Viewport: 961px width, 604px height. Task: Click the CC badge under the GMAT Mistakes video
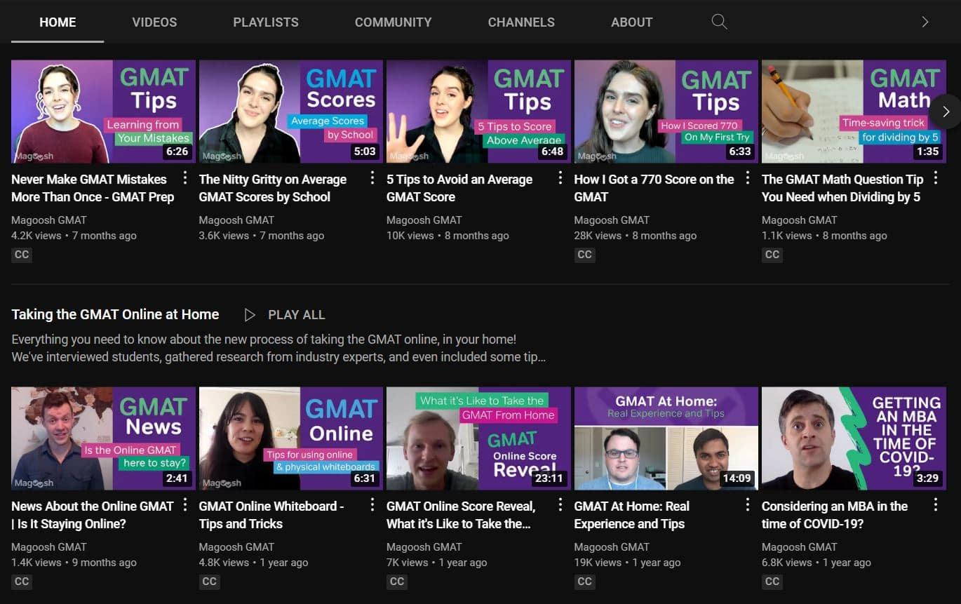pos(21,254)
